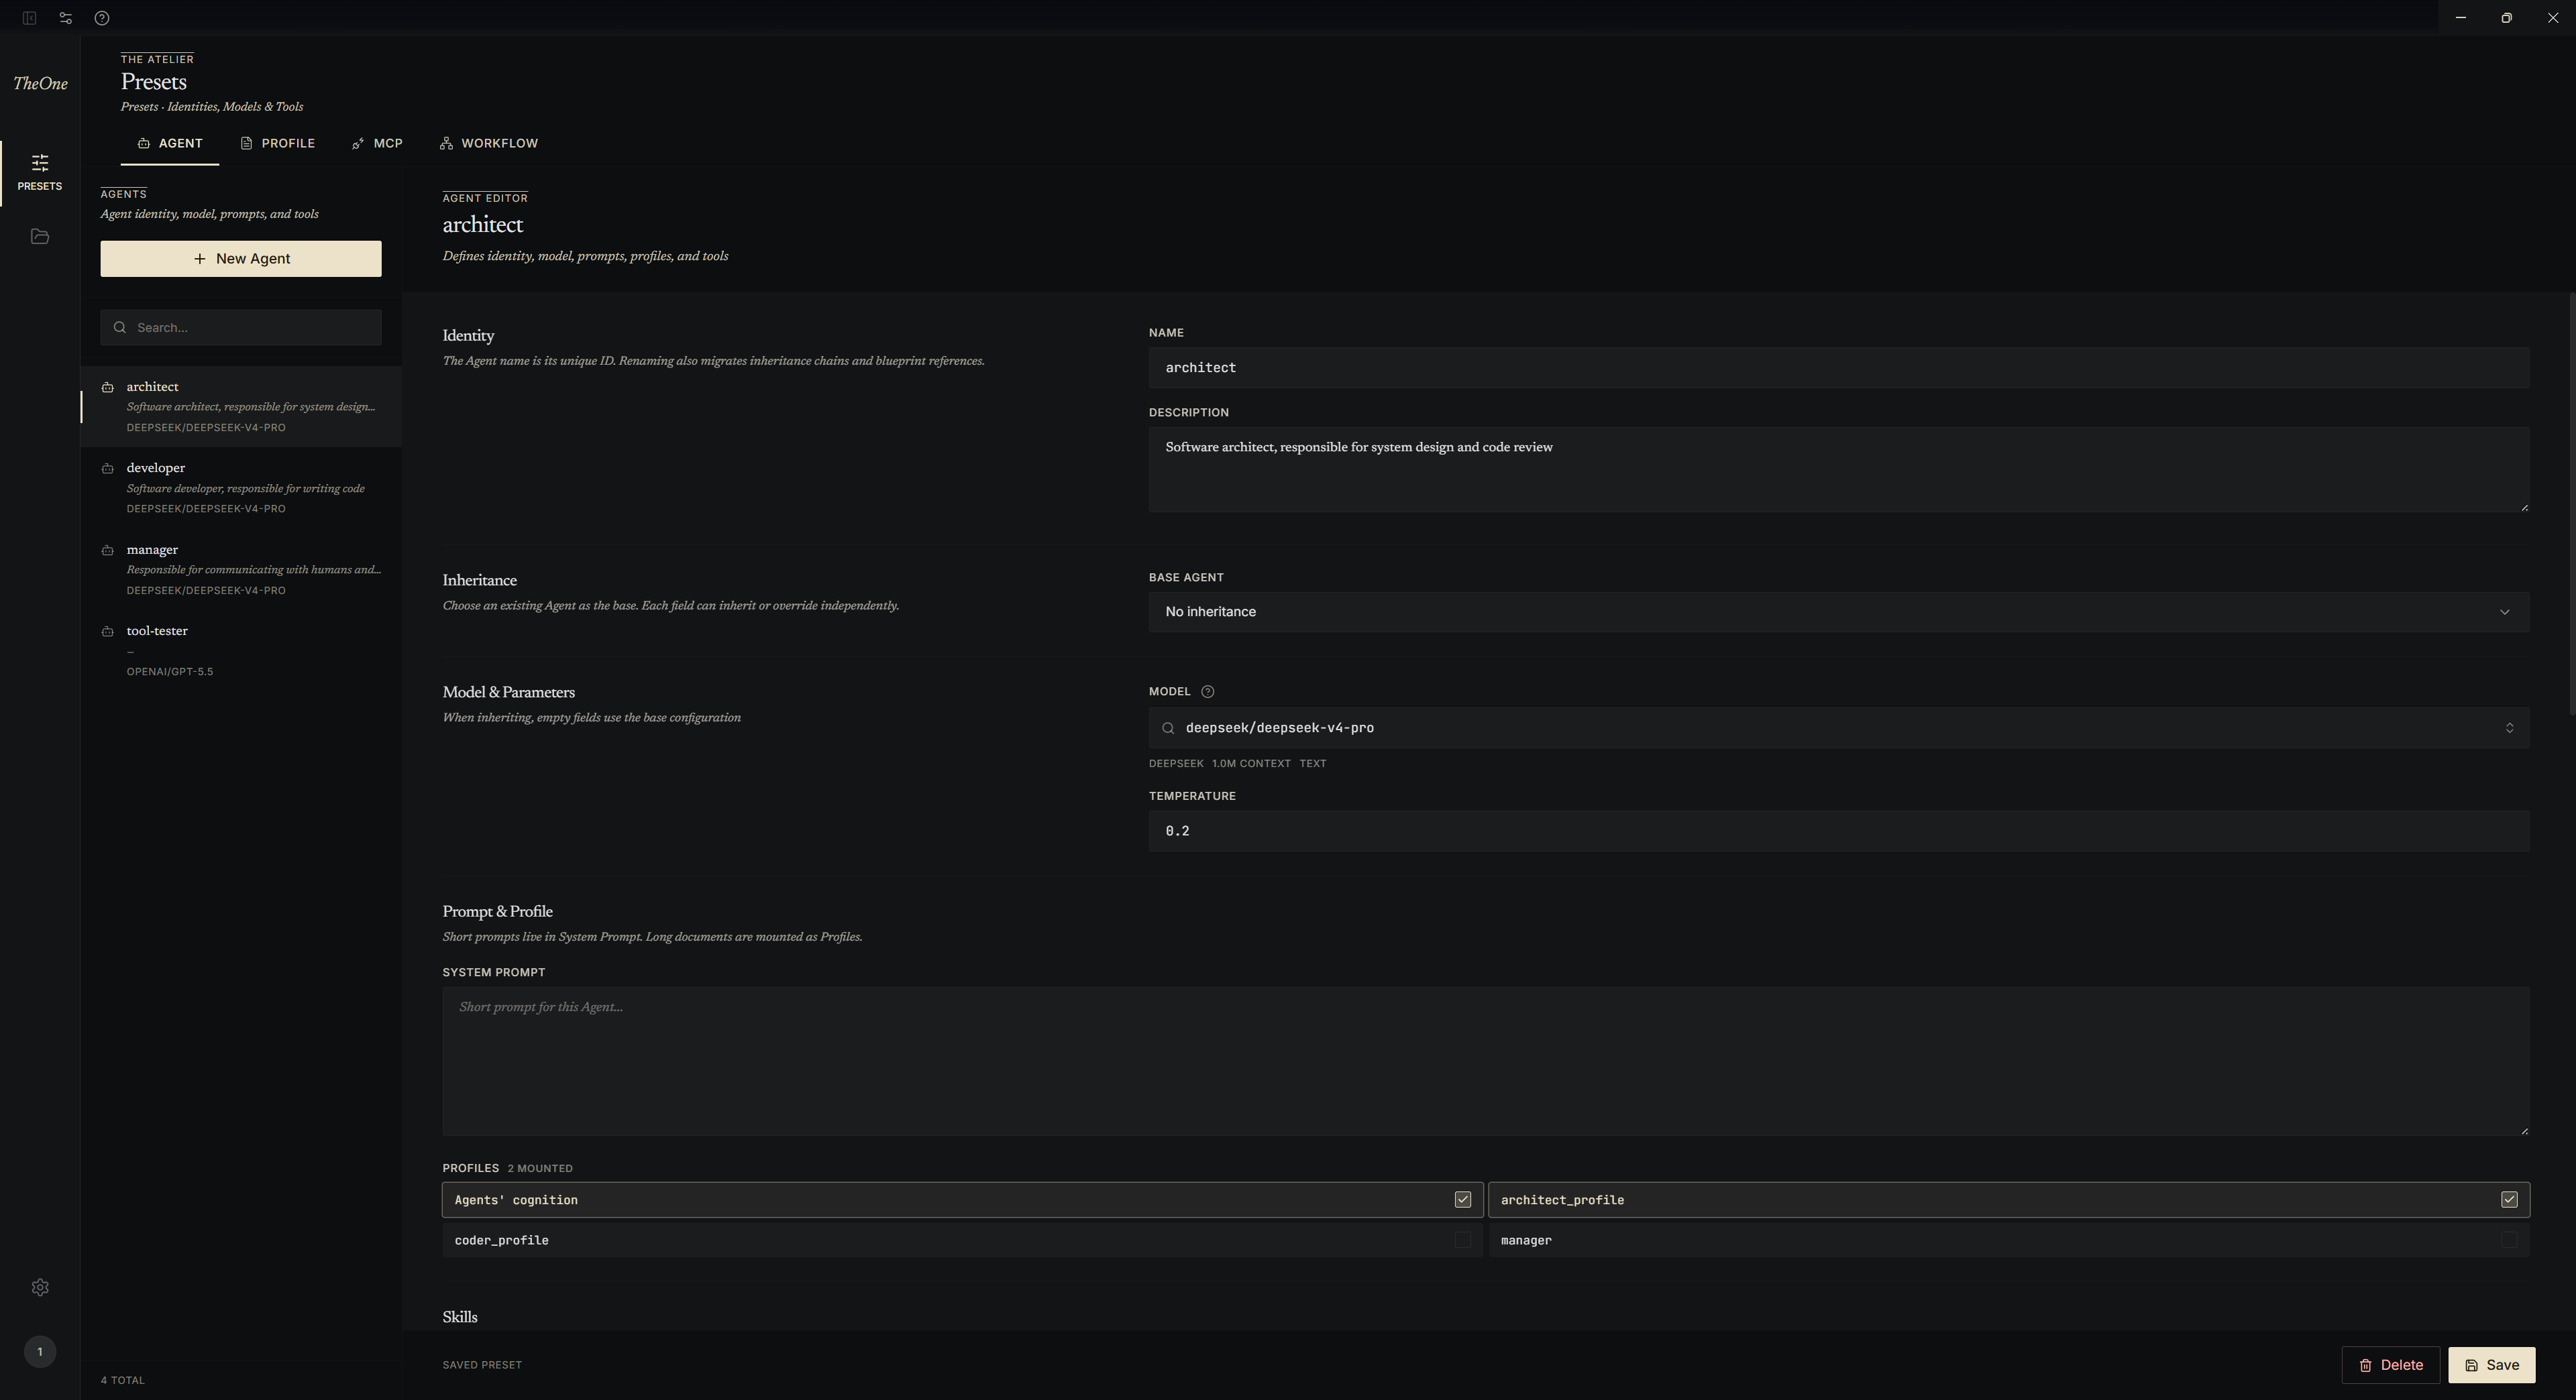Viewport: 2576px width, 1400px height.
Task: Select the developer agent in list
Action: click(x=241, y=489)
